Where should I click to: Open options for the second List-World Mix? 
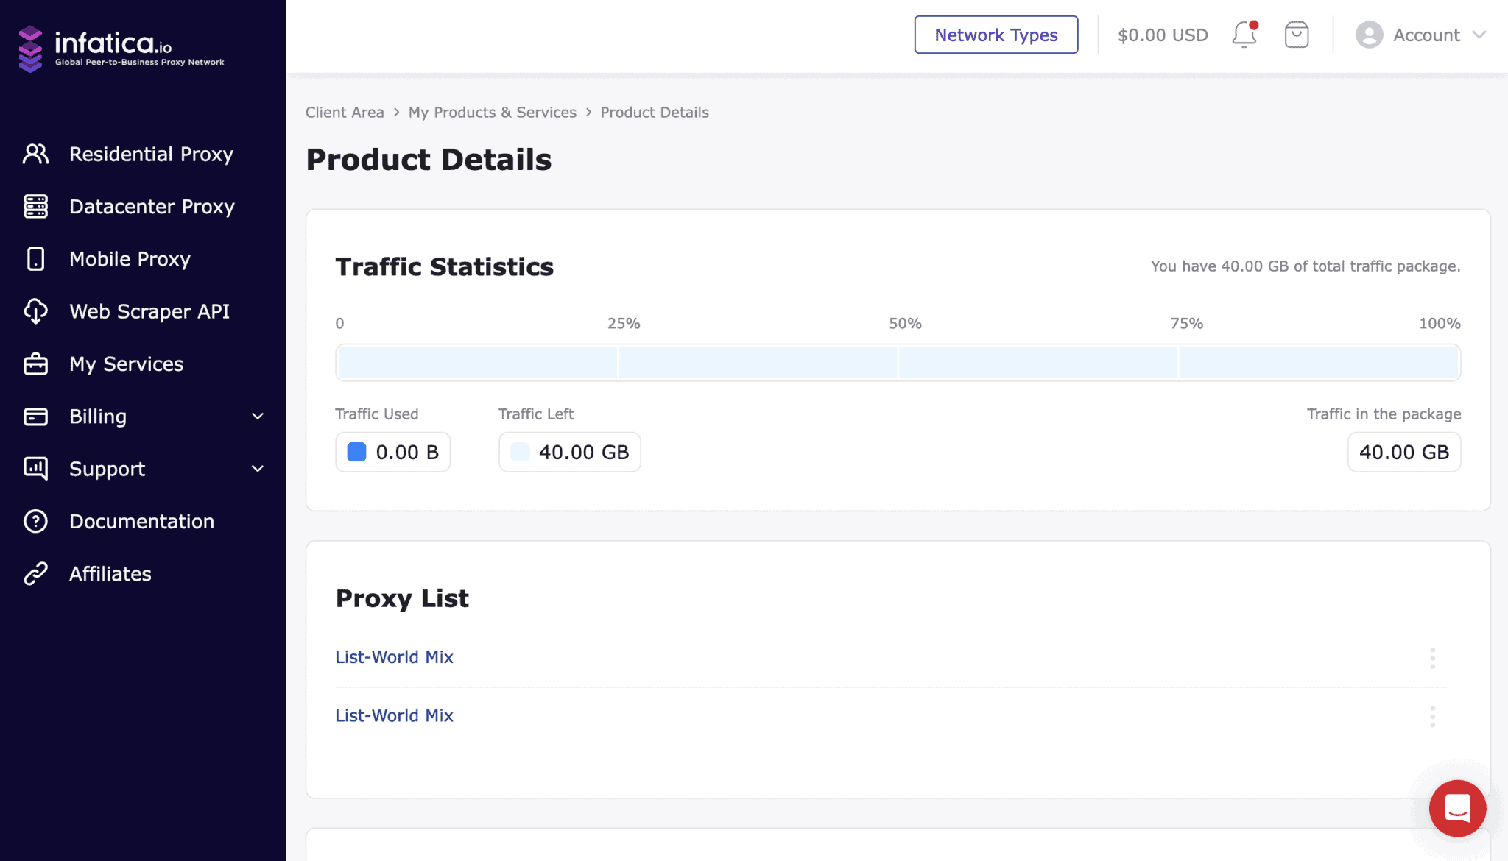pyautogui.click(x=1433, y=715)
